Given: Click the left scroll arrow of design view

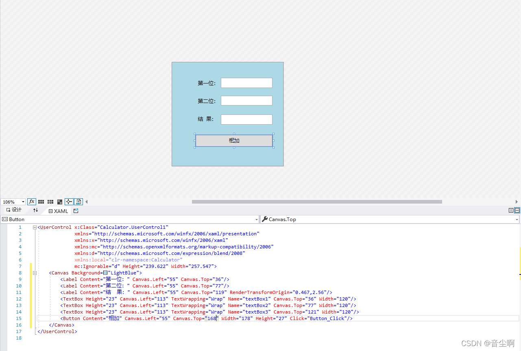Looking at the screenshot, I should [x=86, y=202].
